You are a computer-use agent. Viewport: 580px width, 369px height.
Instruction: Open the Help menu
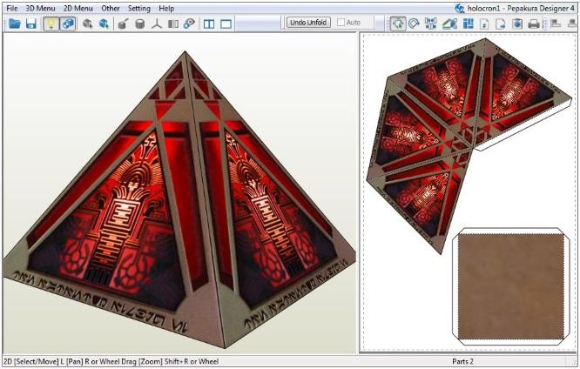click(166, 8)
